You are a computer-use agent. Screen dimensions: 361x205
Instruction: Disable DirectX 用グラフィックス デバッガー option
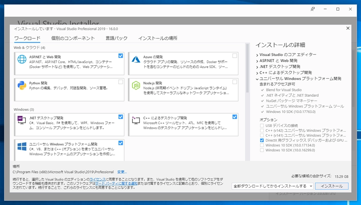(262, 140)
